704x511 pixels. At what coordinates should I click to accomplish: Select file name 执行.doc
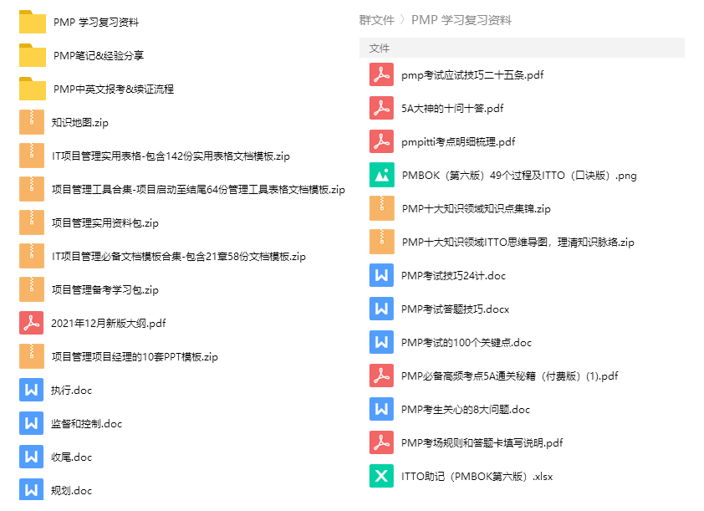point(71,391)
